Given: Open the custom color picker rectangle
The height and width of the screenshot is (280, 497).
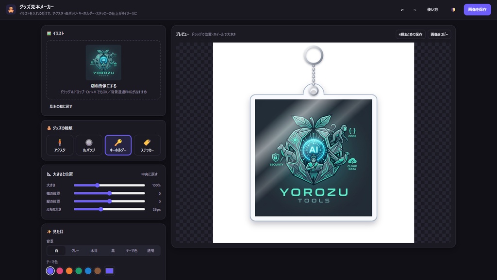Looking at the screenshot, I should click(x=109, y=271).
